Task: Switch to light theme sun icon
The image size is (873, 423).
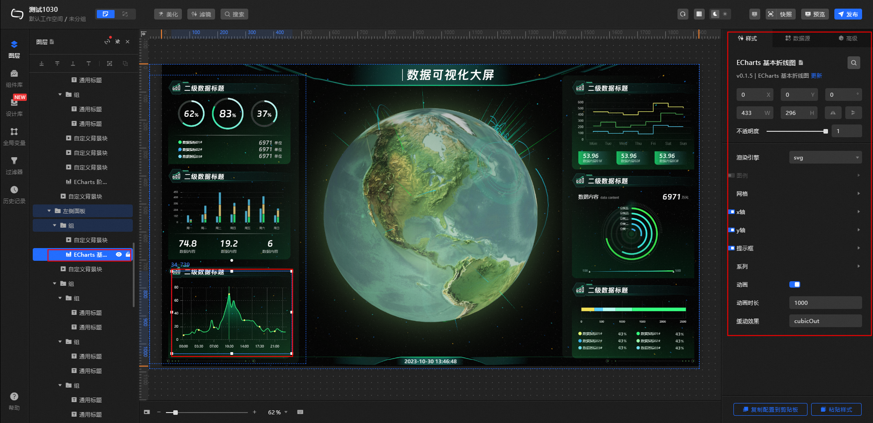Action: click(x=725, y=14)
